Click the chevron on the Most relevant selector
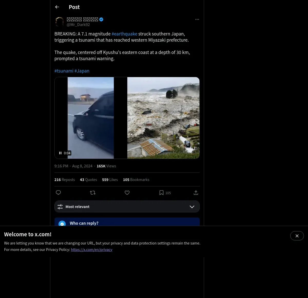The width and height of the screenshot is (308, 298). pyautogui.click(x=192, y=207)
